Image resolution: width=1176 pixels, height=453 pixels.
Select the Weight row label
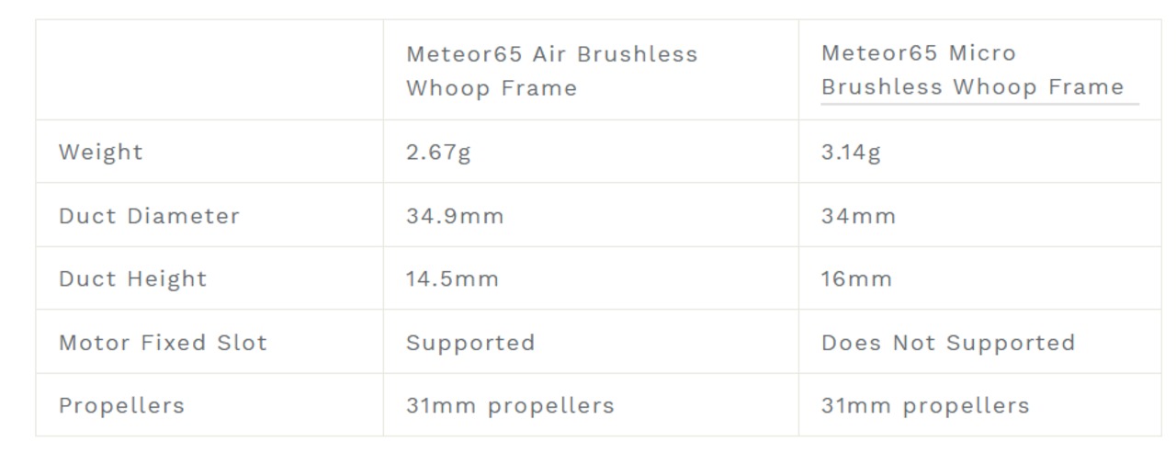[x=101, y=152]
